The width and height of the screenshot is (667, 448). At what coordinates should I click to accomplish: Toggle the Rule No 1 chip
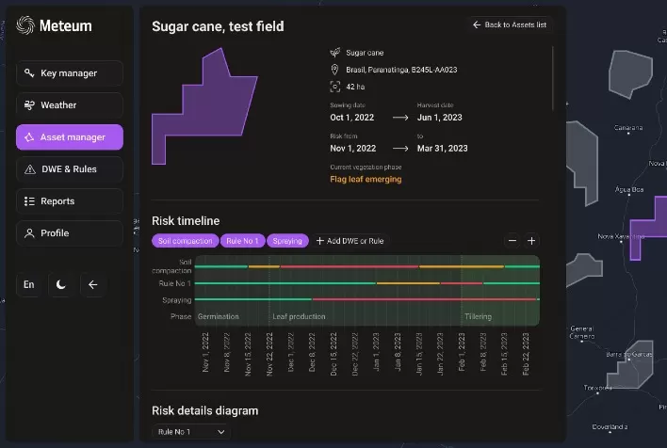242,241
